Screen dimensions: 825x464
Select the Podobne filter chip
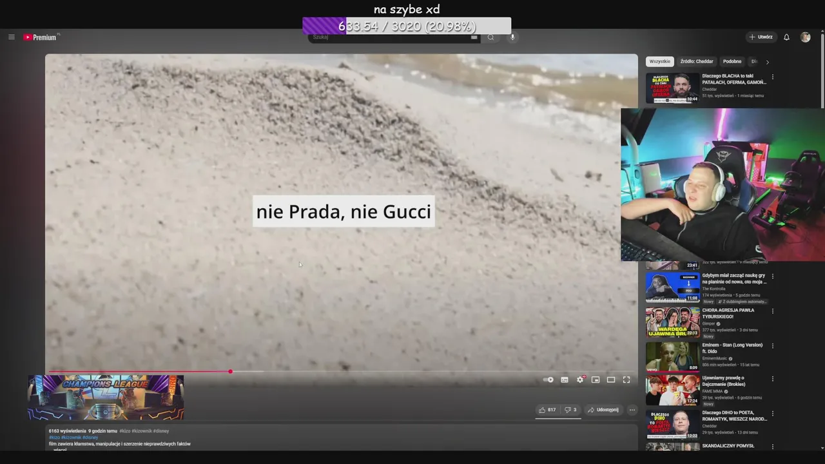coord(732,61)
